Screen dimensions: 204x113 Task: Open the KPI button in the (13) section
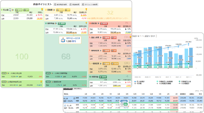[x=114, y=51]
